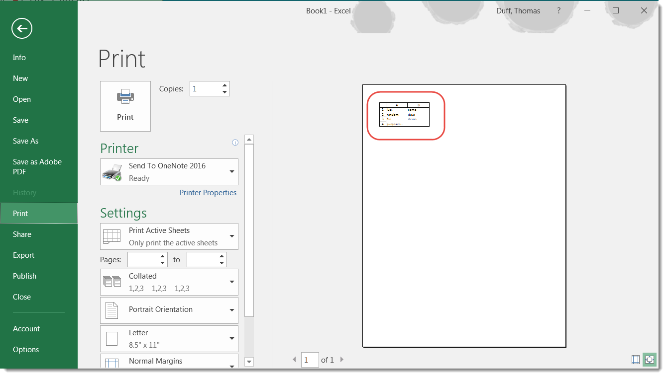Open the Collated settings dropdown
666x376 pixels.
[x=231, y=281]
